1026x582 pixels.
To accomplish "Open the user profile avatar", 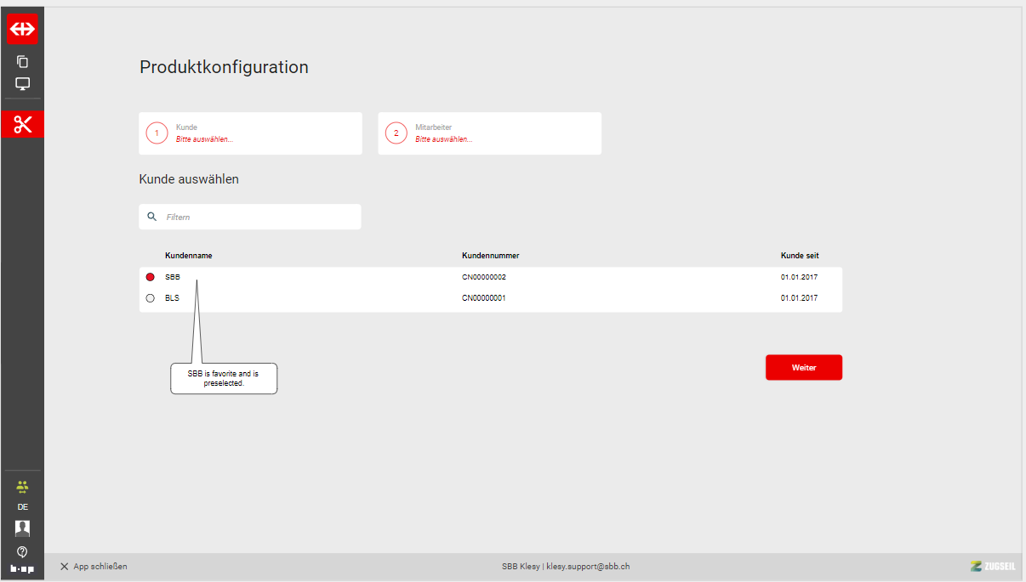I will pyautogui.click(x=22, y=528).
